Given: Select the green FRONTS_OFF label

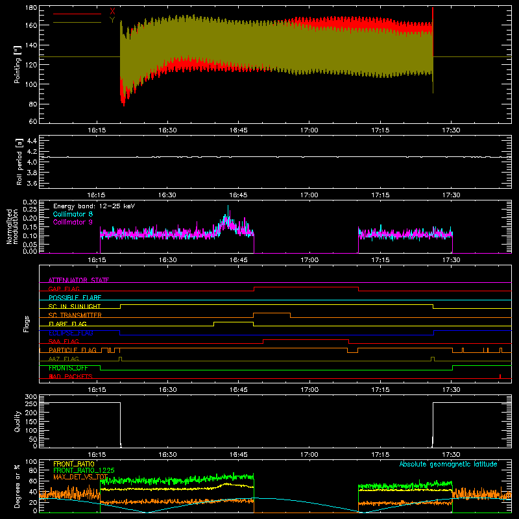Looking at the screenshot, I should (68, 368).
